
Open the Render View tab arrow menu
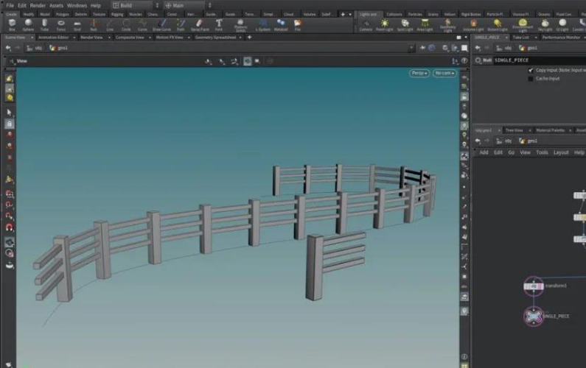coord(109,38)
